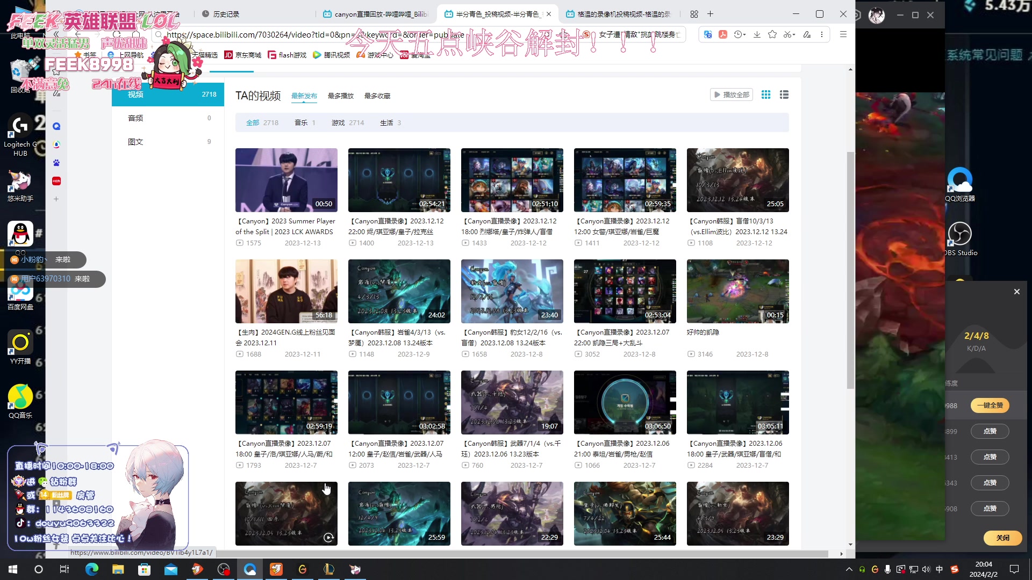Click flash游戏 bookmark

(287, 55)
